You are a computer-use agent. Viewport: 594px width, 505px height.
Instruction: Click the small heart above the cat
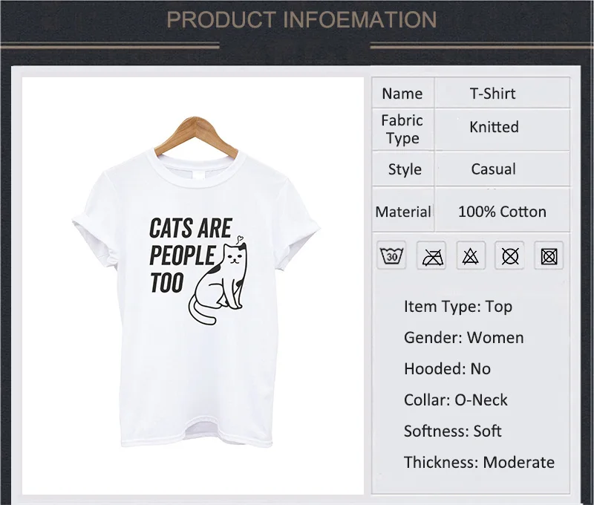point(239,239)
